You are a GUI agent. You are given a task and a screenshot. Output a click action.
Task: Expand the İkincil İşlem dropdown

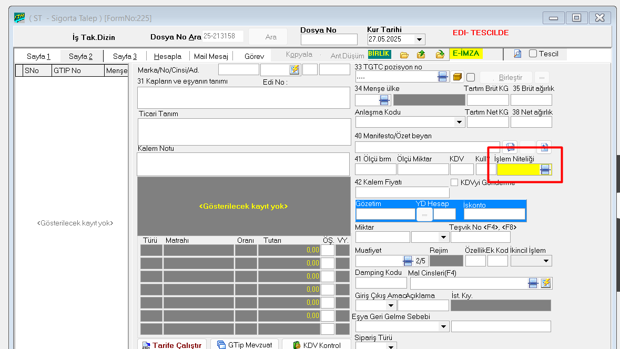546,261
